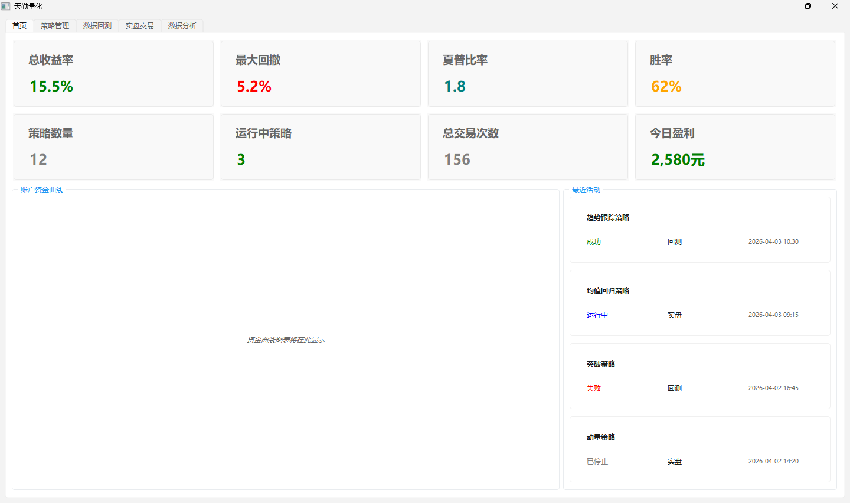The image size is (850, 503).
Task: Open the 今日盈利 2,580元 card
Action: [x=735, y=147]
